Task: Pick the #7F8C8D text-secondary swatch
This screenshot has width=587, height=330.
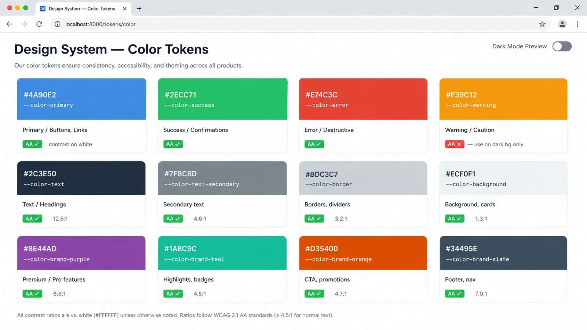Action: pyautogui.click(x=222, y=178)
